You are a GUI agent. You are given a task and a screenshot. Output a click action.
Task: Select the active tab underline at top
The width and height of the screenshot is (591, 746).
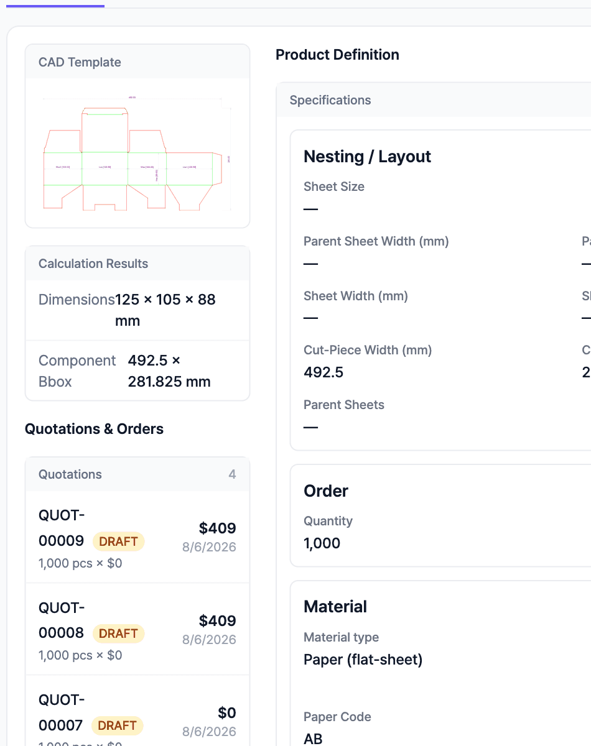55,6
